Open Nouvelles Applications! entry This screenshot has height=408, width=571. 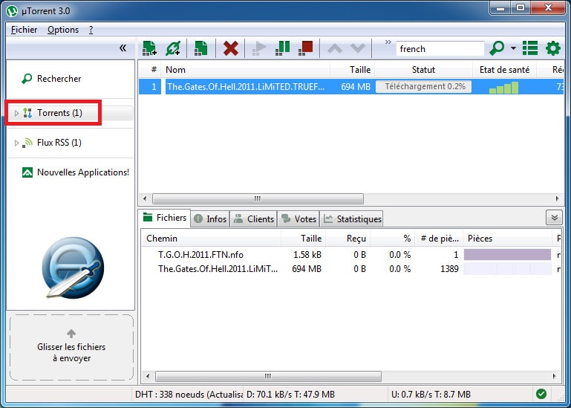(x=83, y=172)
